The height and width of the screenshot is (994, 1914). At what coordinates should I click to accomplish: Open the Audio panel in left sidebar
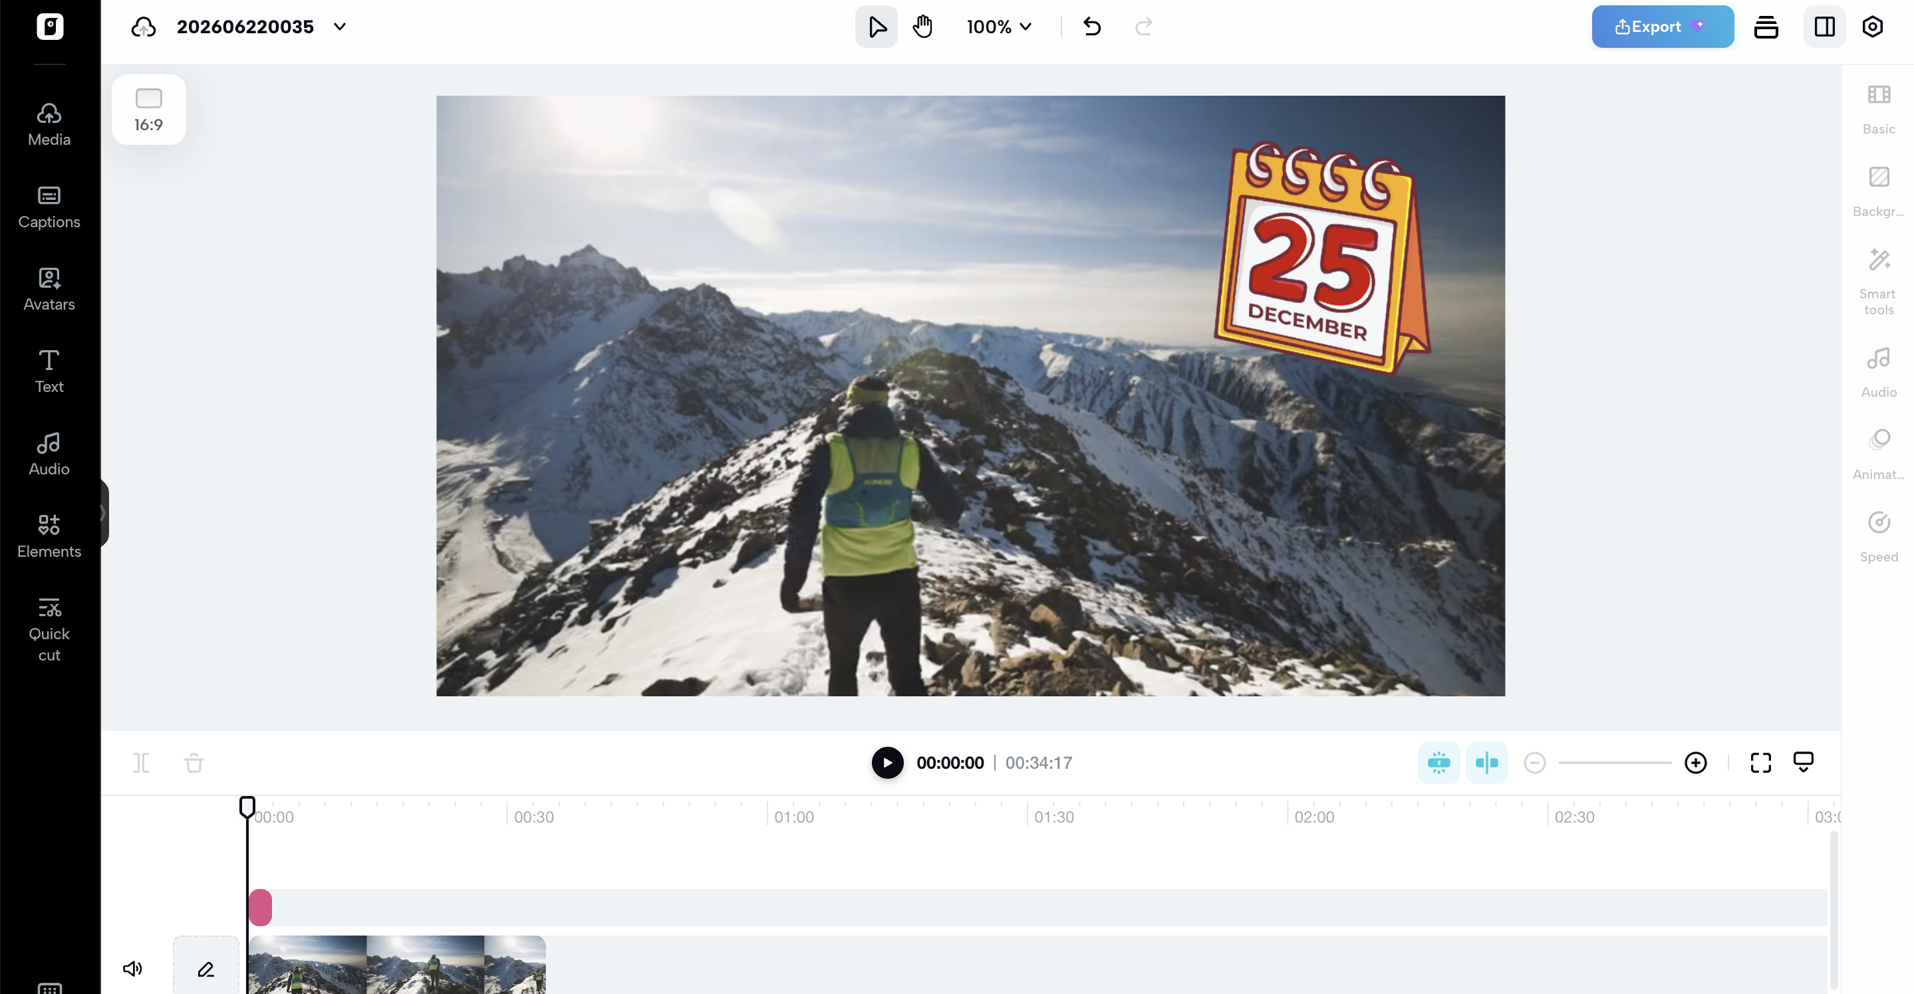(x=49, y=454)
